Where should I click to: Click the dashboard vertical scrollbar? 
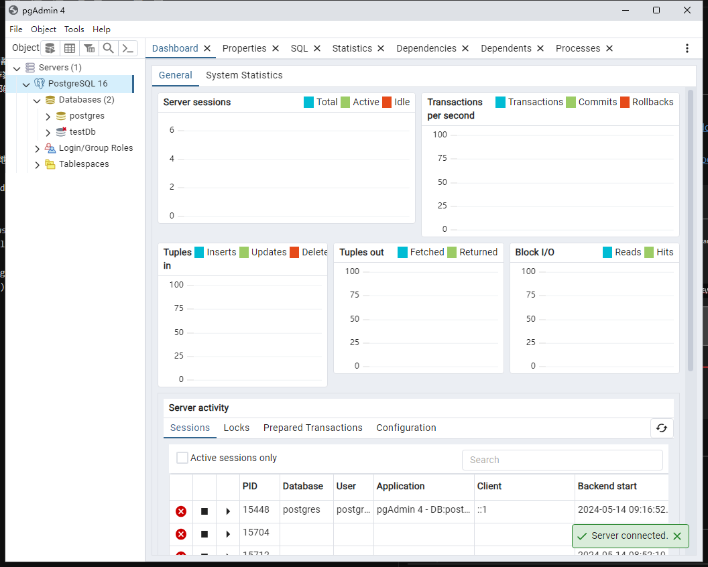pyautogui.click(x=691, y=231)
